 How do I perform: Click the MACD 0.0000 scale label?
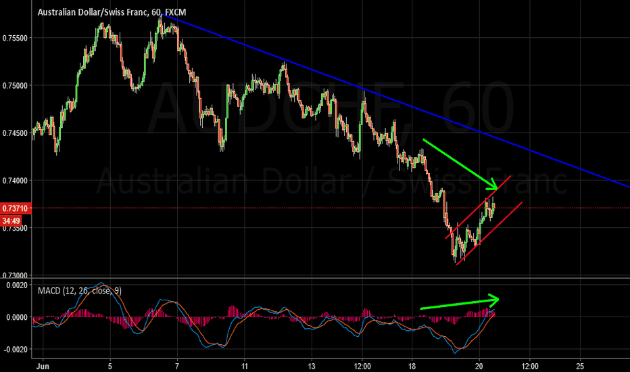[x=17, y=317]
